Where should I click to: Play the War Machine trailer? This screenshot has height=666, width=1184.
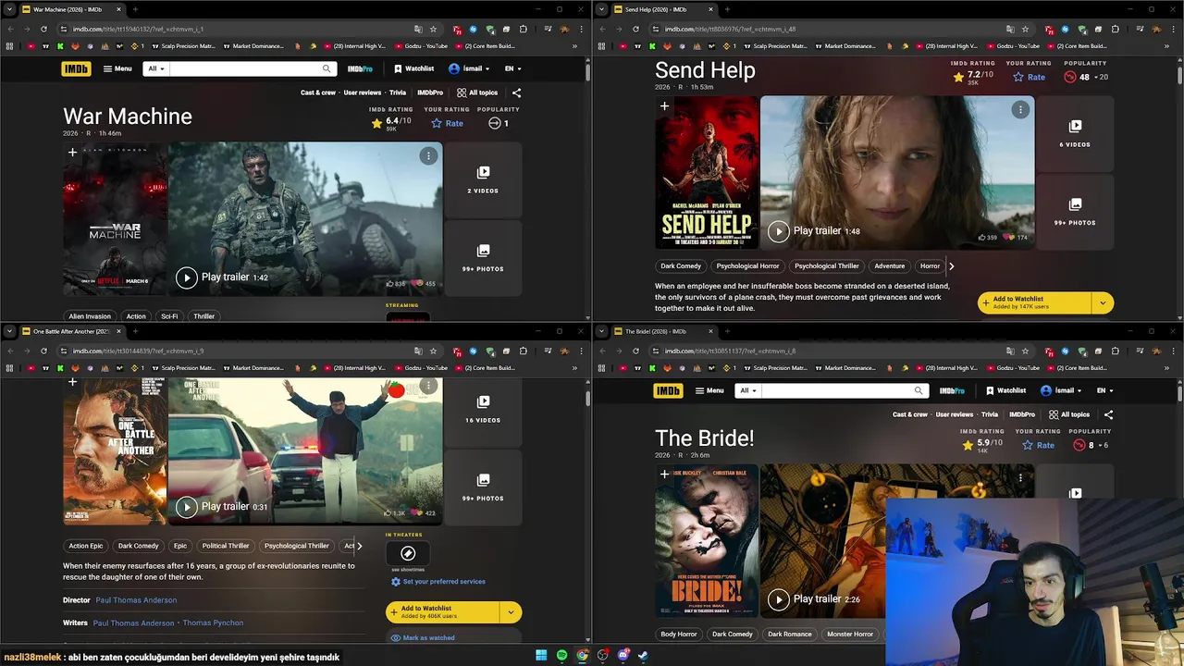pyautogui.click(x=187, y=277)
